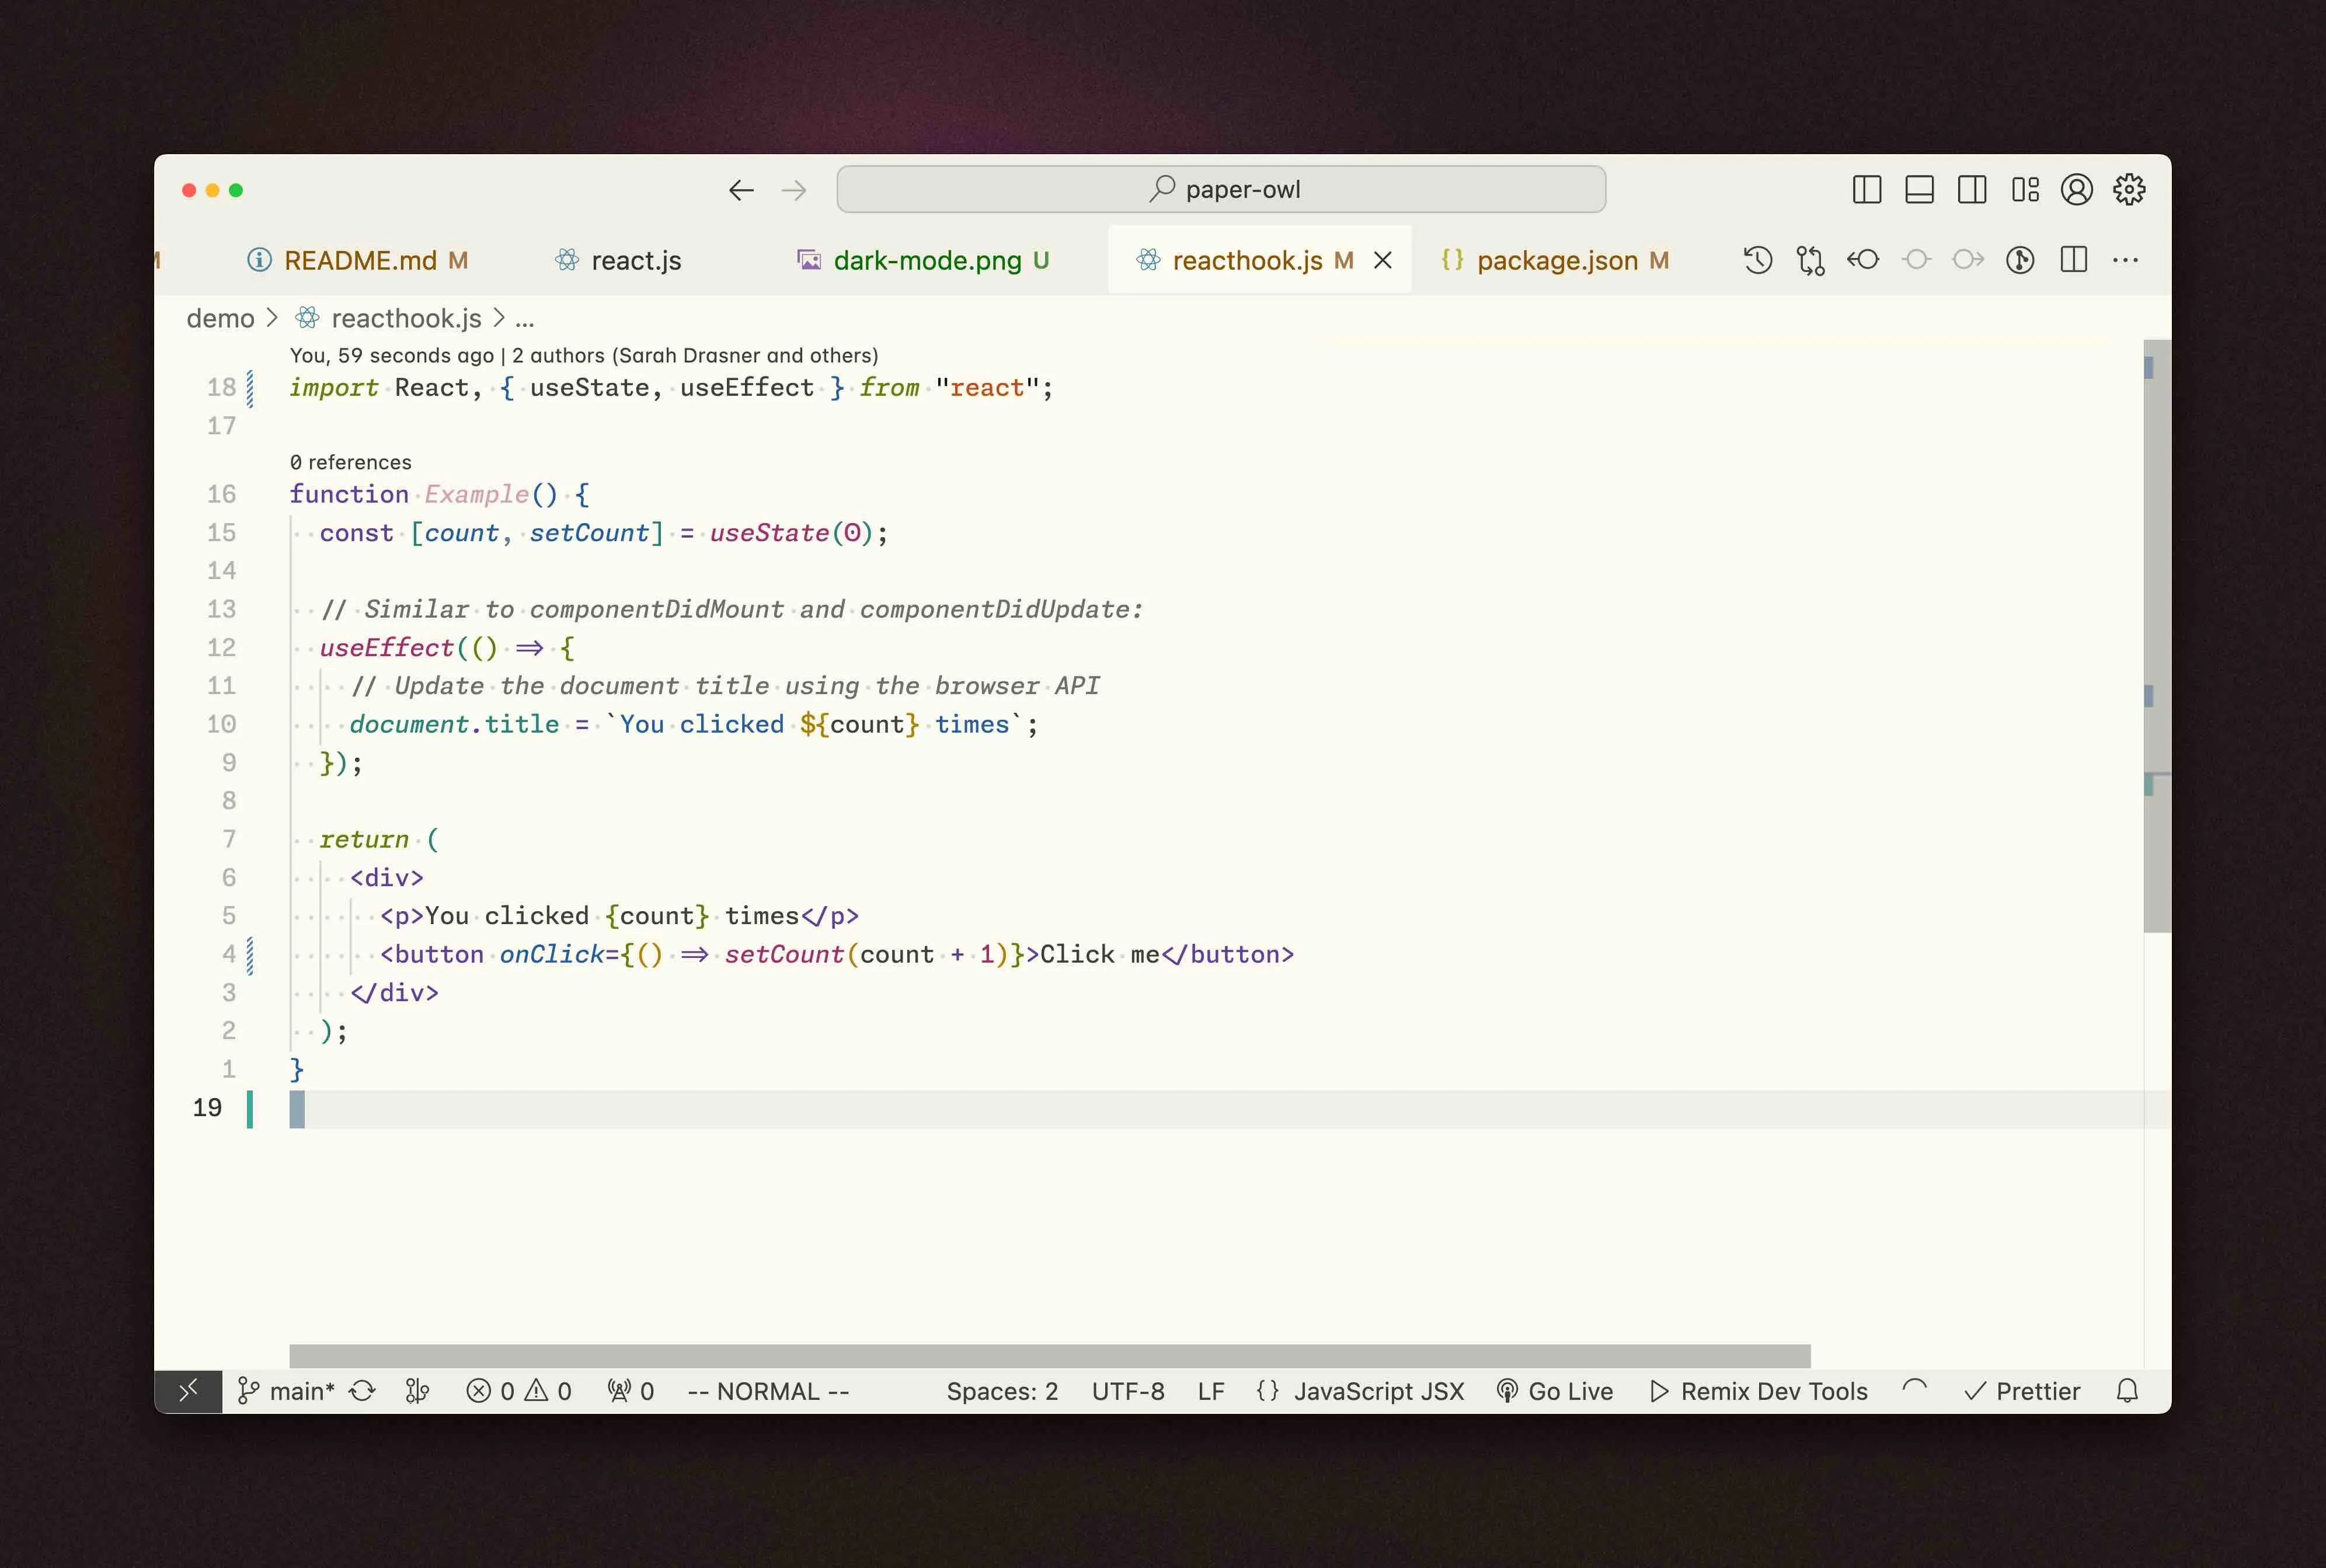Open more editor actions ellipsis menu
Viewport: 2326px width, 1568px height.
click(x=2125, y=260)
